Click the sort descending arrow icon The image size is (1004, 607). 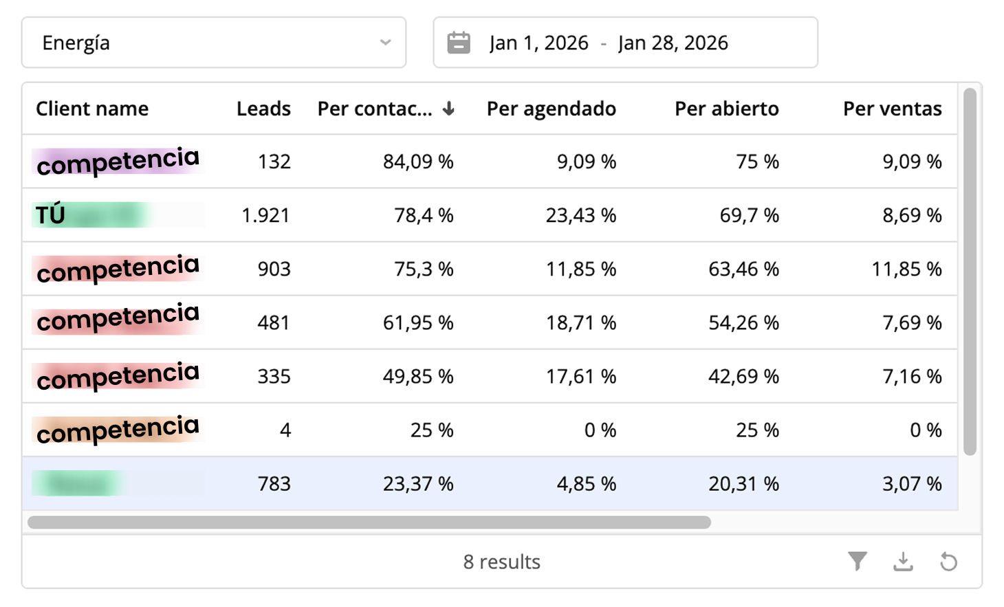(448, 109)
